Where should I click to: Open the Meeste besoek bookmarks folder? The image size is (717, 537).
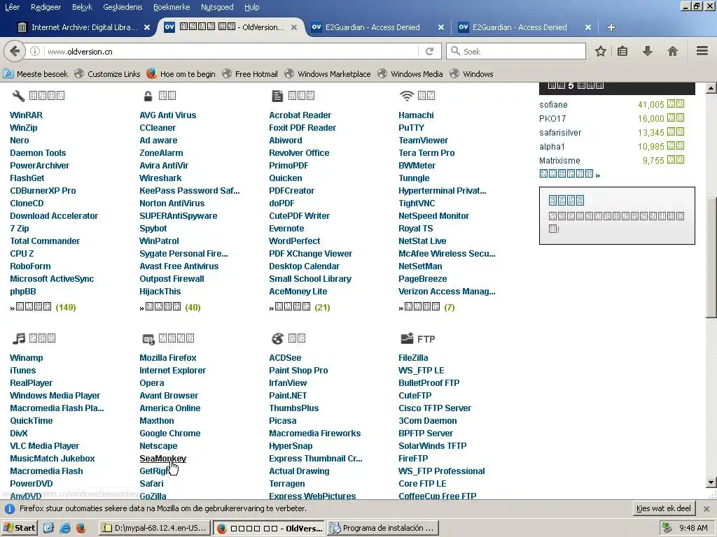click(36, 74)
